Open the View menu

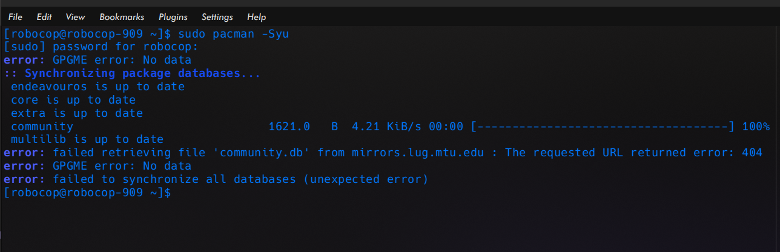pos(75,17)
